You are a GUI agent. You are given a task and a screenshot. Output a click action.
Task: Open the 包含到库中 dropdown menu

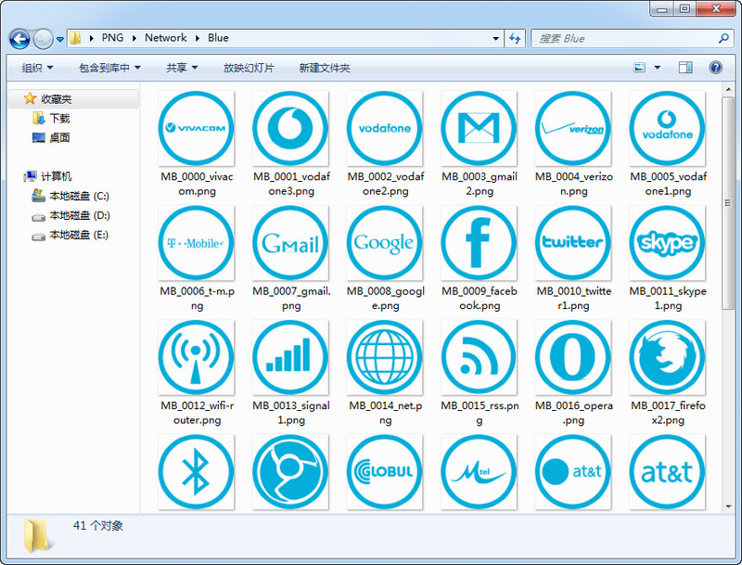109,68
